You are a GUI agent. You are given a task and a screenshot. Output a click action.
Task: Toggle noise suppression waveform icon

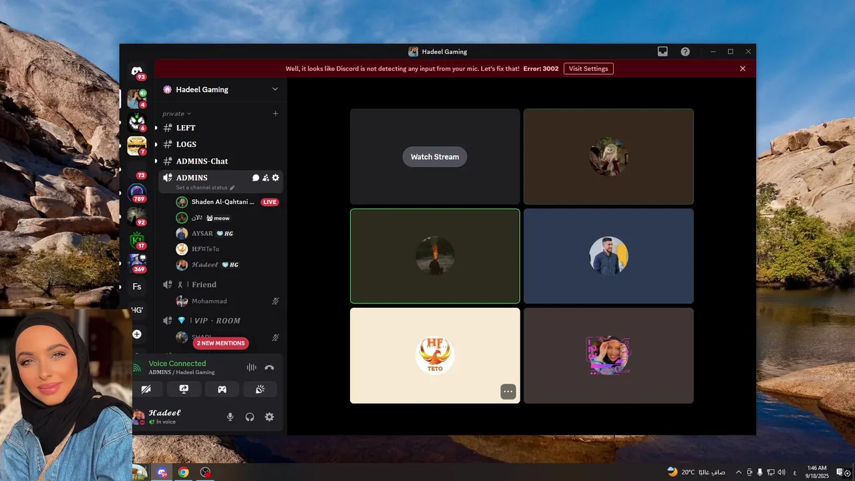click(251, 367)
